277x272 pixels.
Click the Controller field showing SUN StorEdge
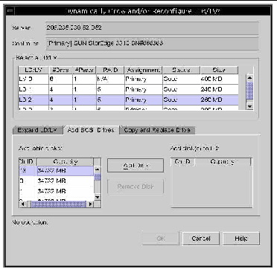coord(152,43)
